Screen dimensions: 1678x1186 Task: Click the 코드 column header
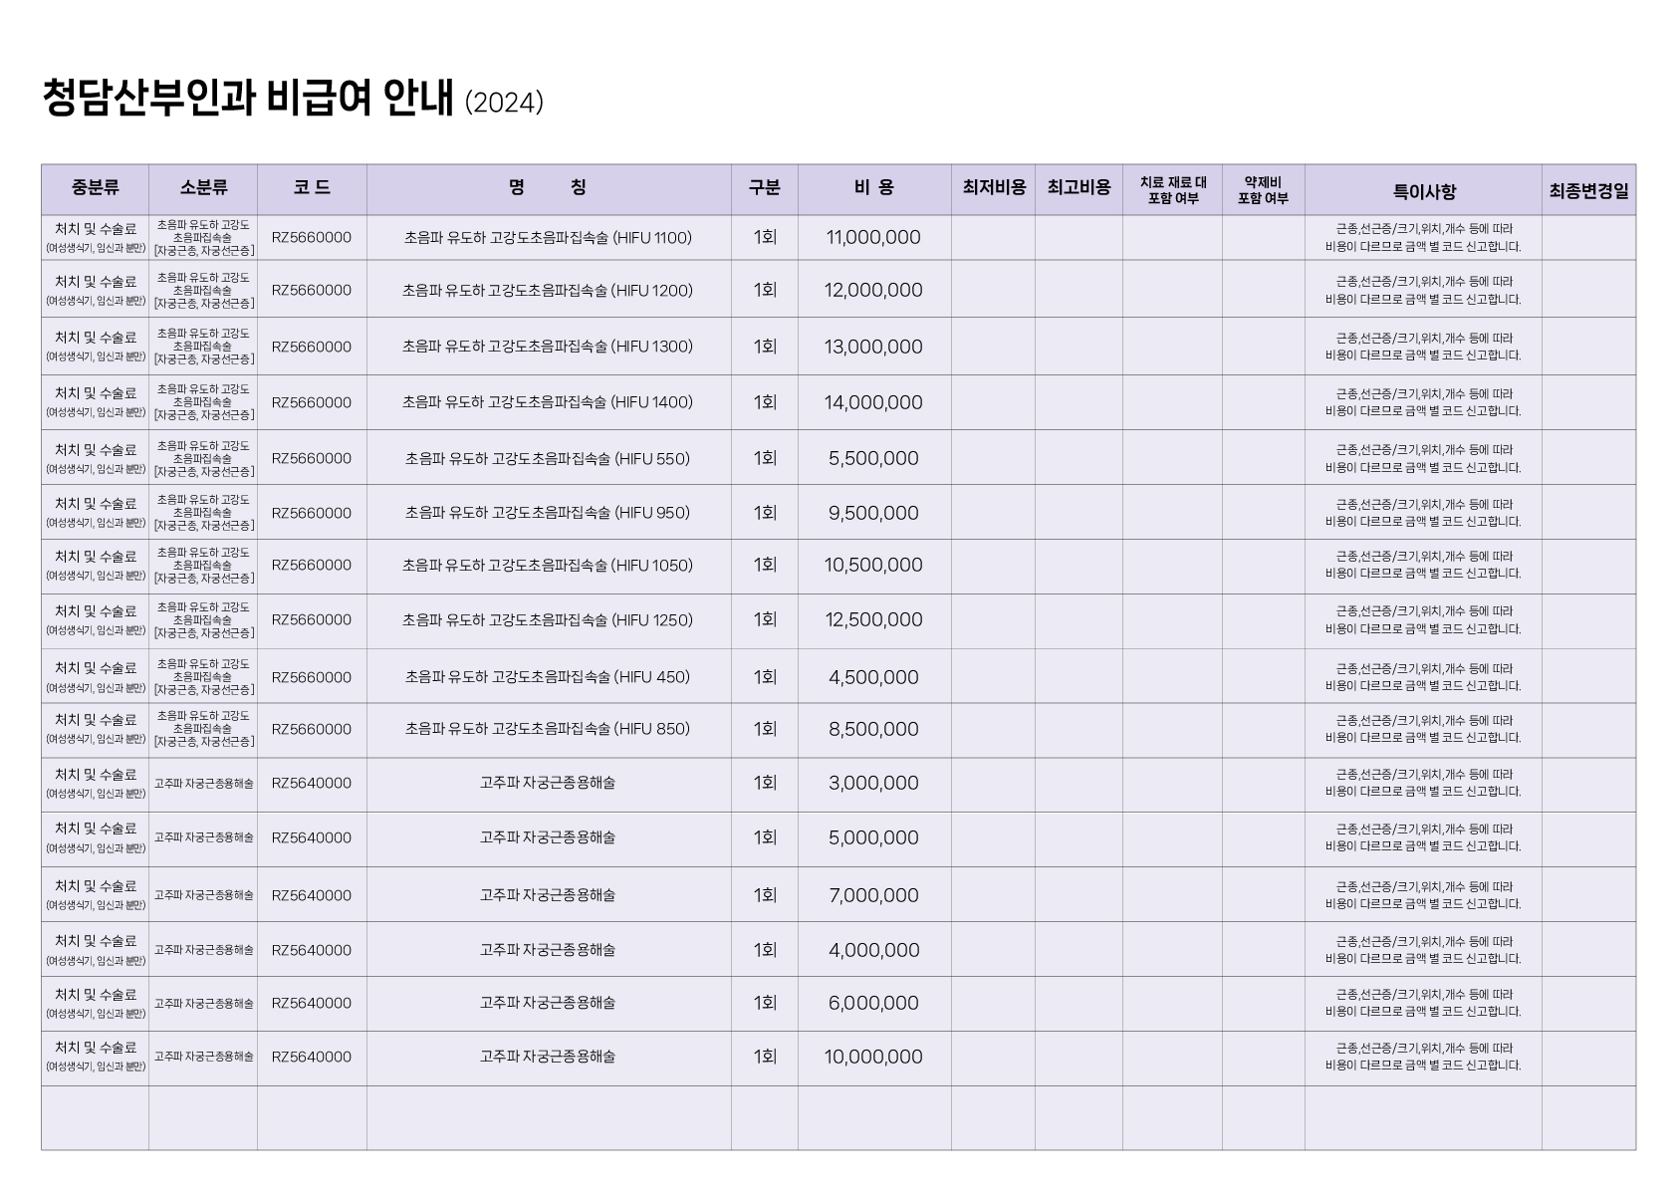[312, 187]
